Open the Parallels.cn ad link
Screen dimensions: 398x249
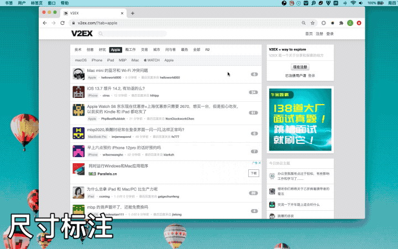107,174
